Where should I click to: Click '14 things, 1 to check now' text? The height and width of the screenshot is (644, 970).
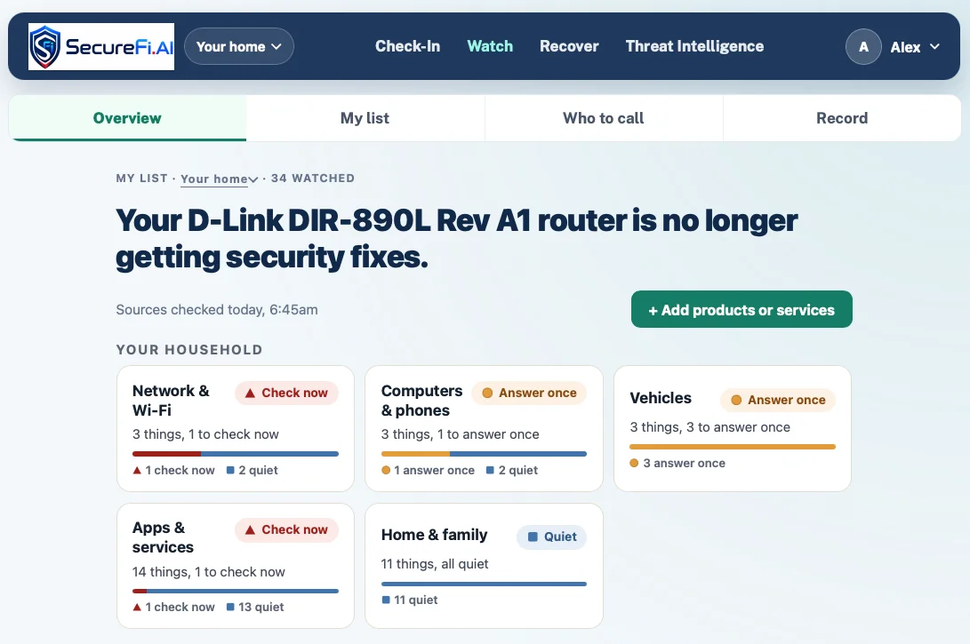point(208,572)
